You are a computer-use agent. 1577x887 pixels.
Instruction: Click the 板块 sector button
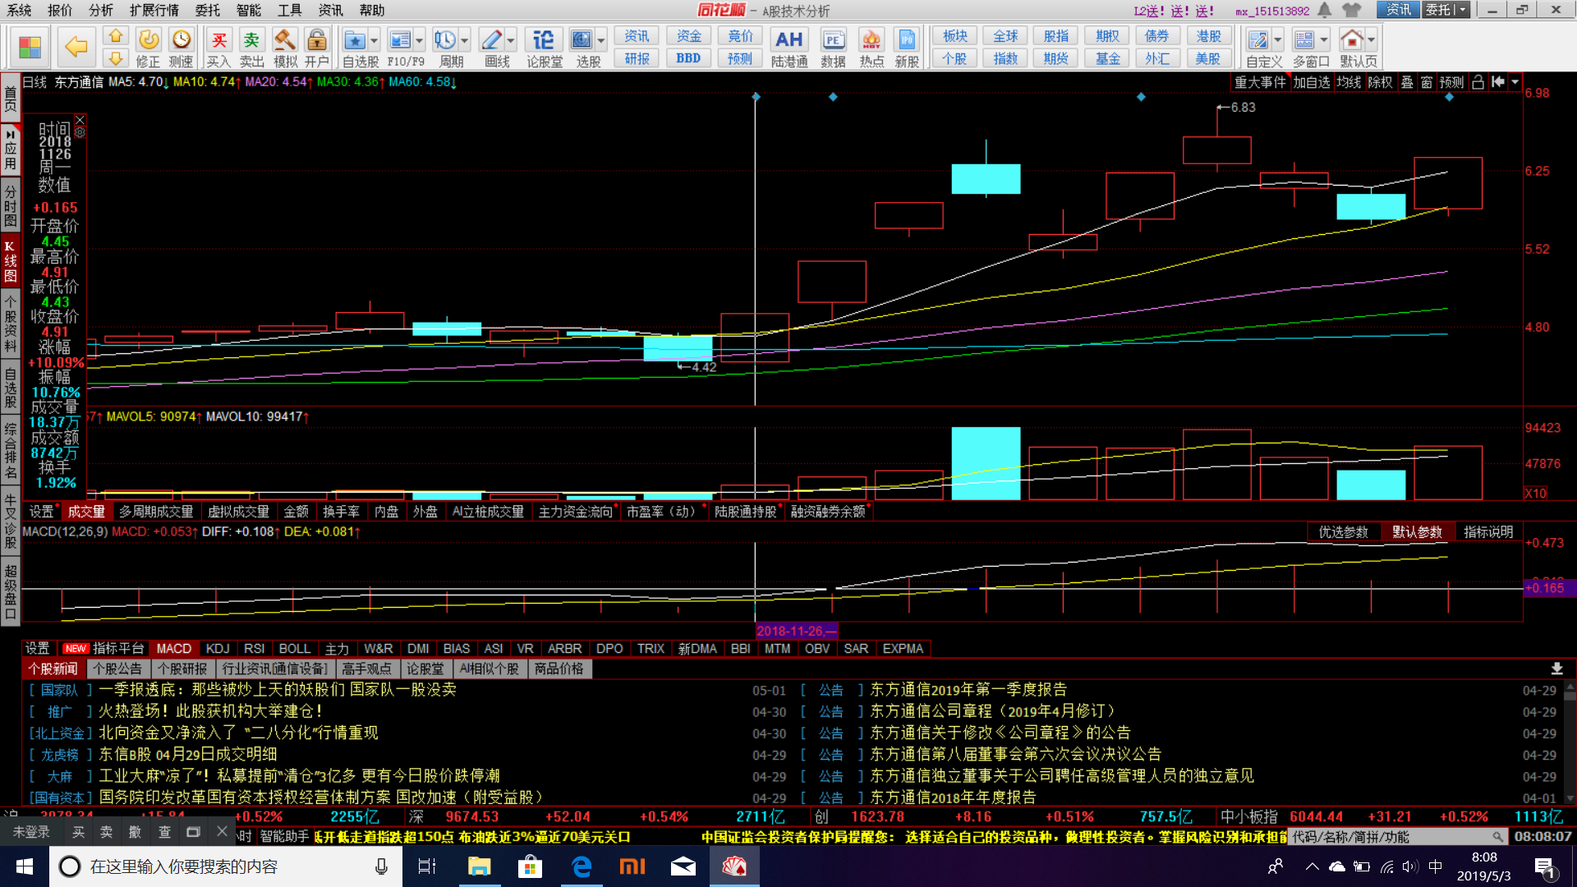point(955,36)
